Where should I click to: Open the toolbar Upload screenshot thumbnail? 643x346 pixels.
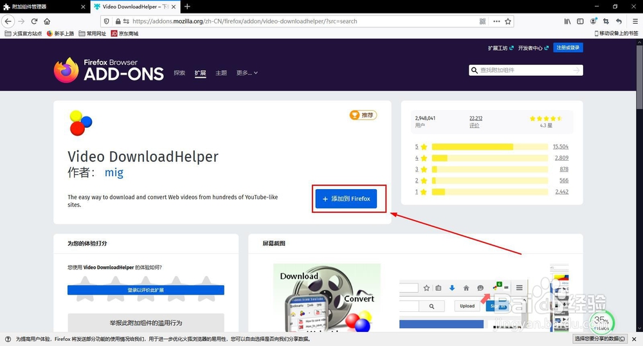(x=464, y=305)
